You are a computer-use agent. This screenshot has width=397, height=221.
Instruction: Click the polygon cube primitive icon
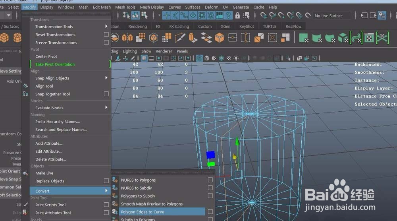coord(4,38)
